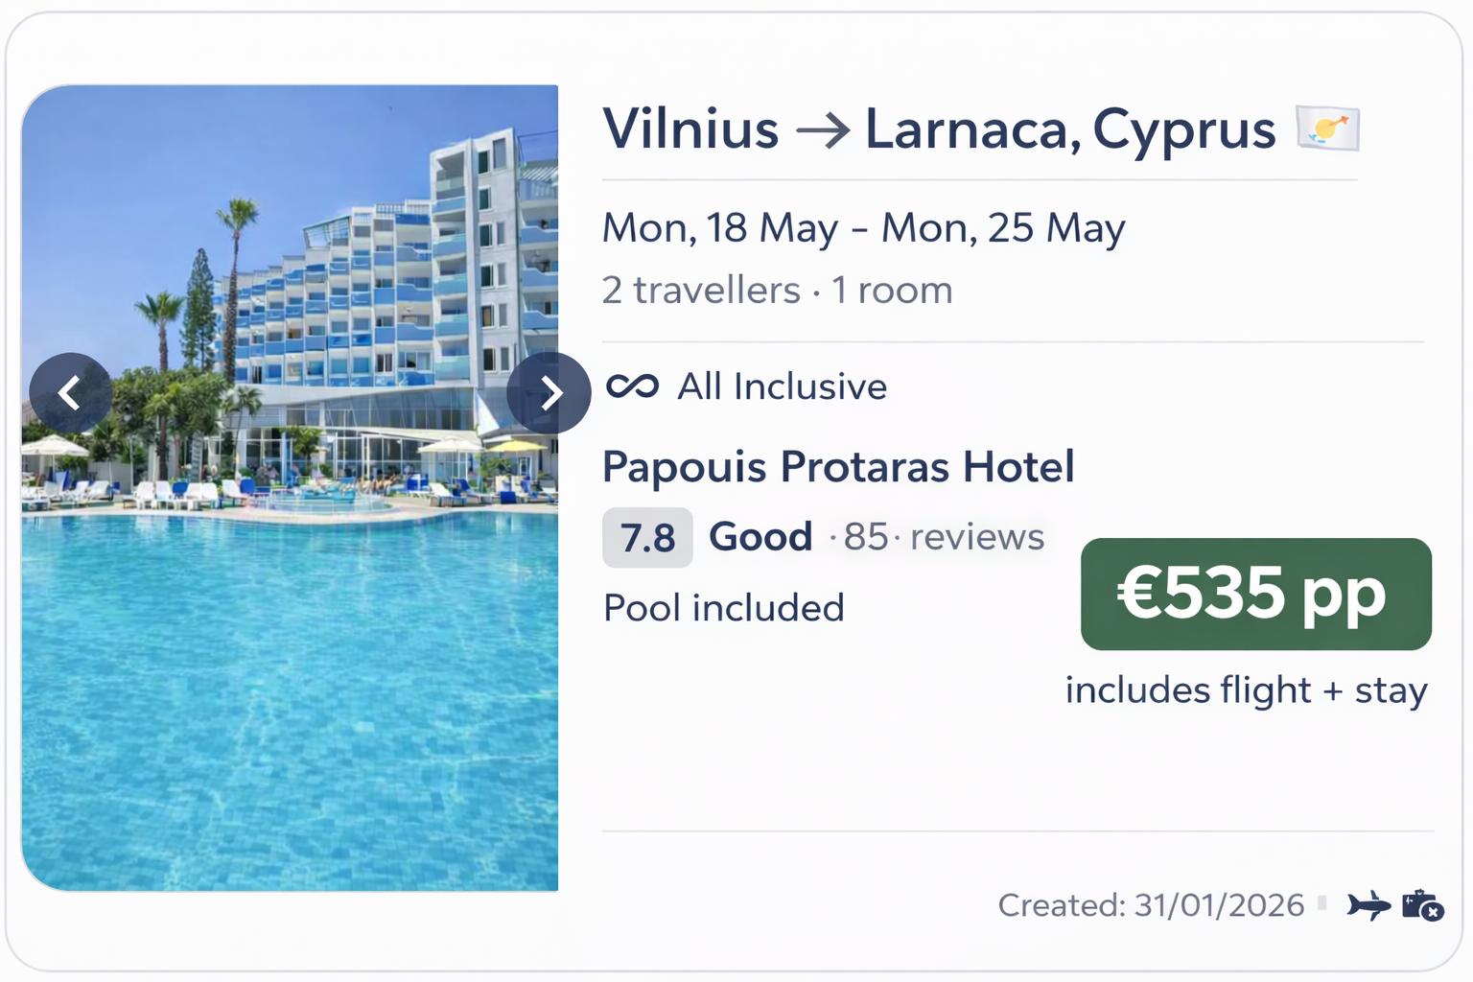
Task: Click the Larnaca, Cyprus destination title
Action: [x=1070, y=129]
